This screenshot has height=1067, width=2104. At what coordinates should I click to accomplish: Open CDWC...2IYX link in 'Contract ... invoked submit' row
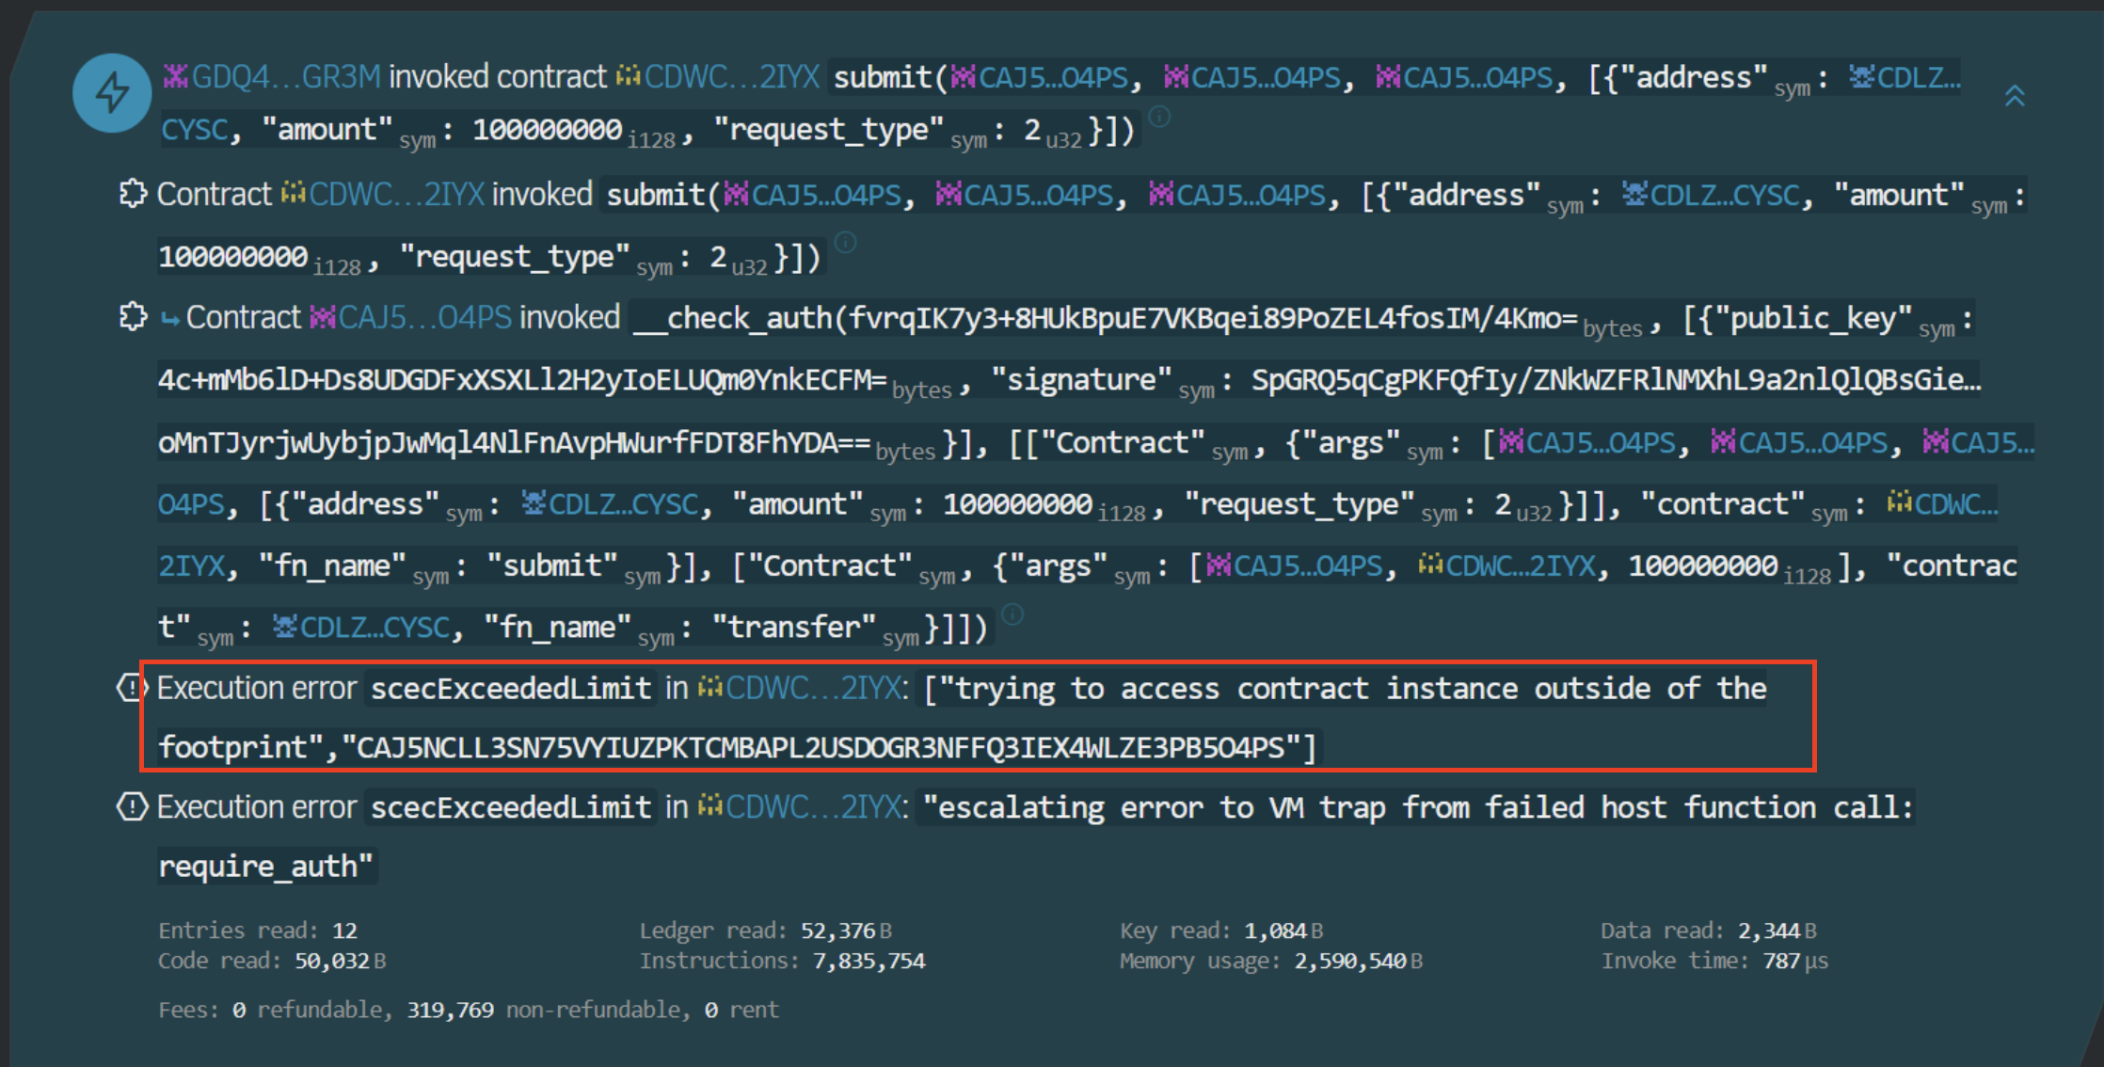(x=396, y=194)
